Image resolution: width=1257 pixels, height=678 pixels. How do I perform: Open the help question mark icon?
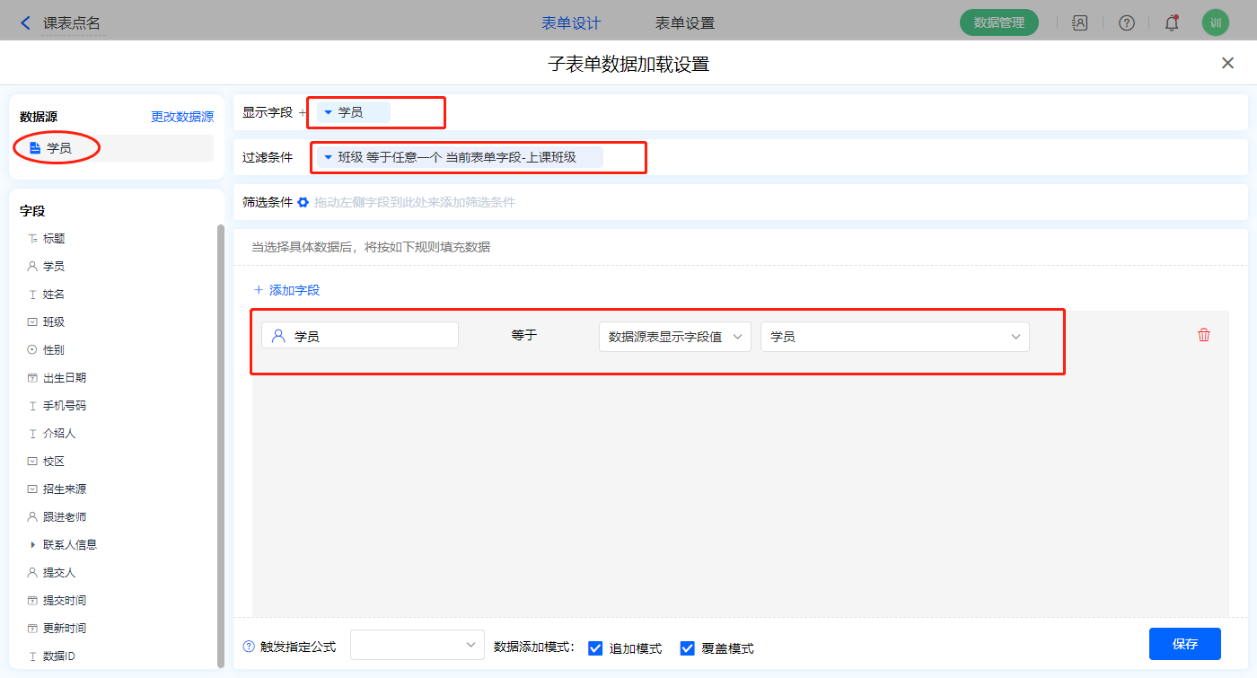[x=1126, y=23]
